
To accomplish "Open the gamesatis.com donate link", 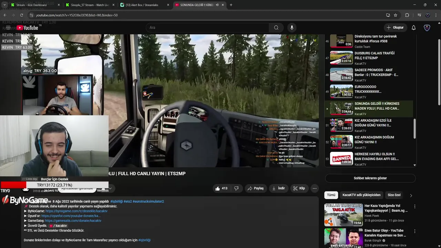I will [73, 221].
